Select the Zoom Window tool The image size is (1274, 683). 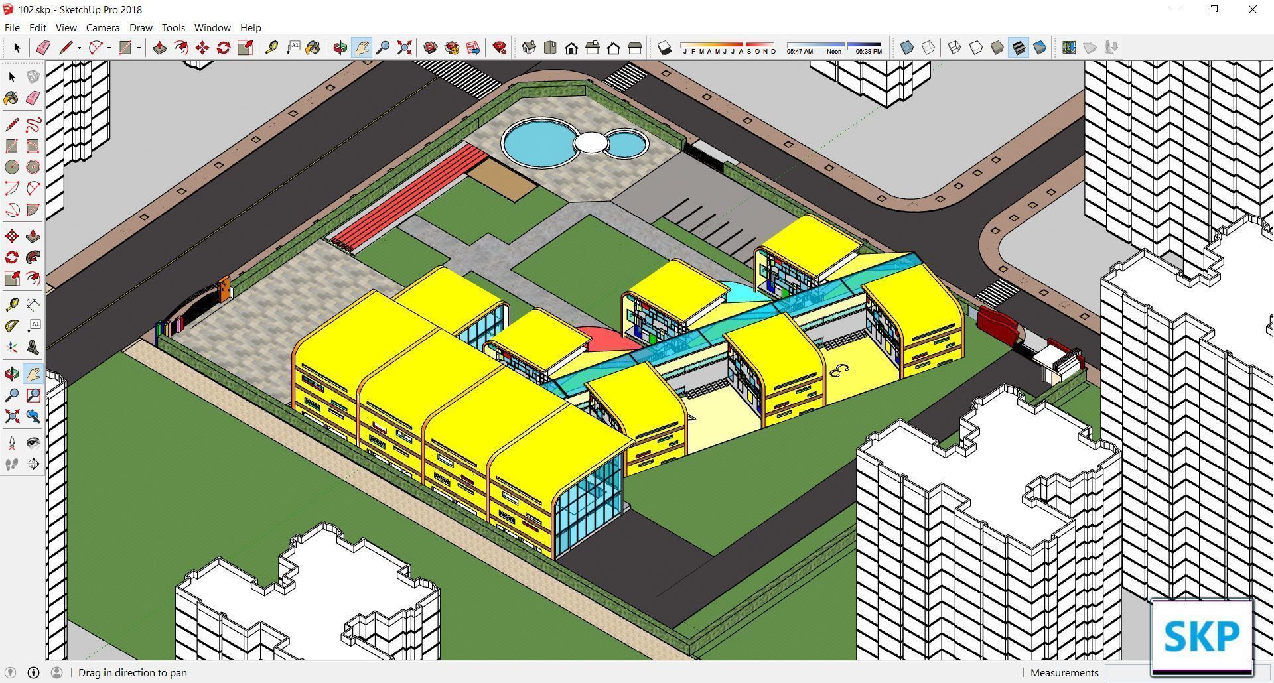[33, 395]
